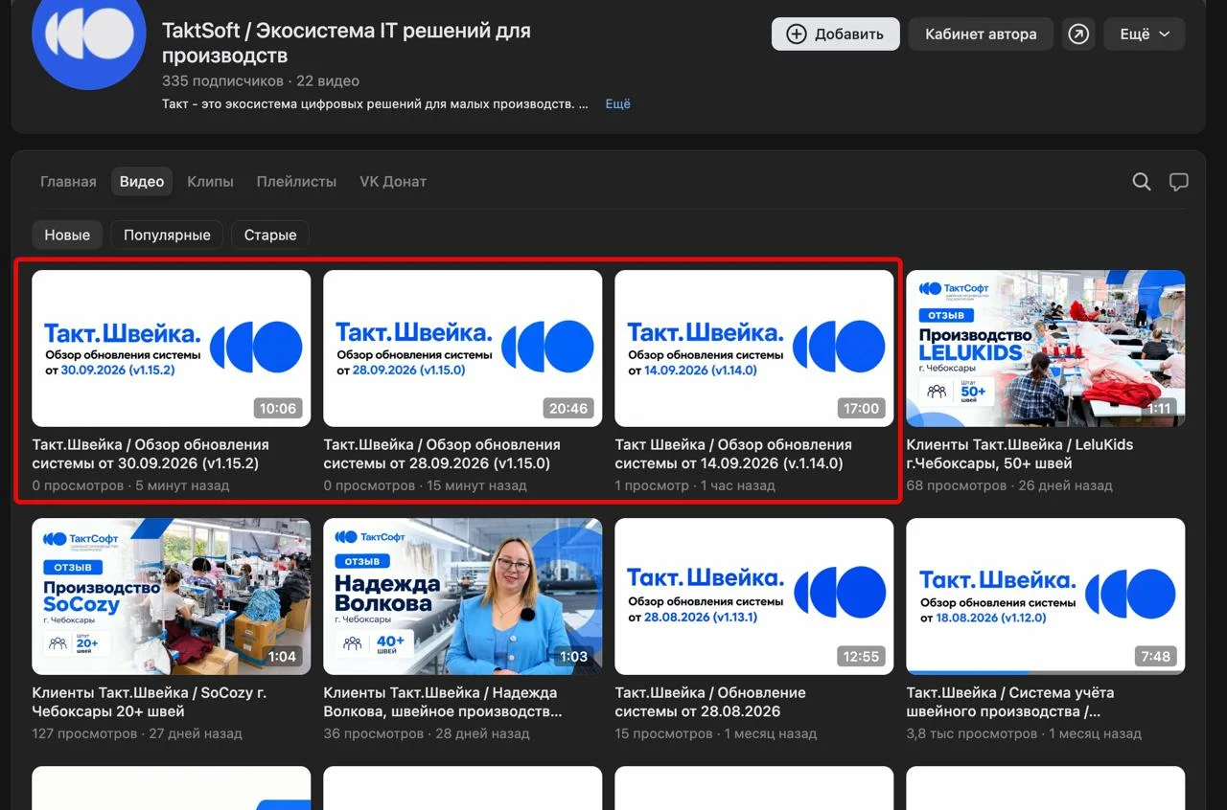Click title of 14.09.2026 (v.1.14.0) video
Viewport: 1227px width, 810px height.
coord(733,454)
